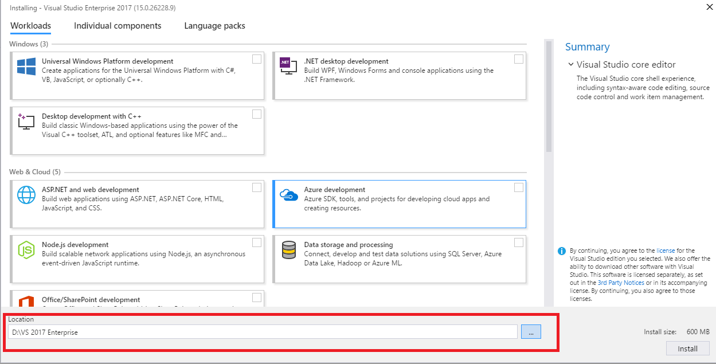Click the Install button
This screenshot has width=716, height=364.
click(x=688, y=349)
